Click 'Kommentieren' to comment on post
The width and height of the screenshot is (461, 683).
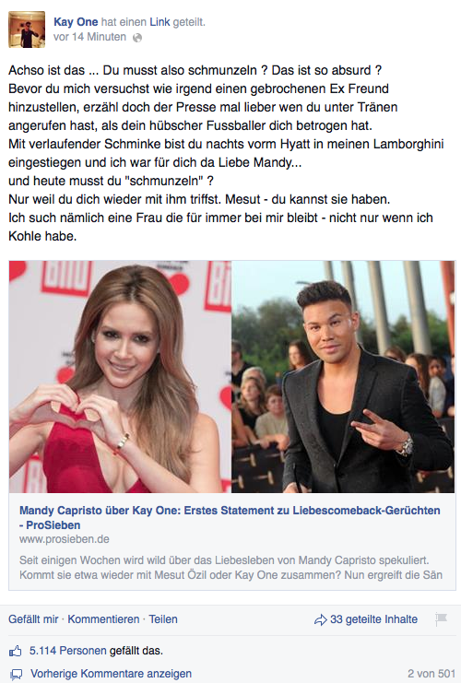point(103,619)
